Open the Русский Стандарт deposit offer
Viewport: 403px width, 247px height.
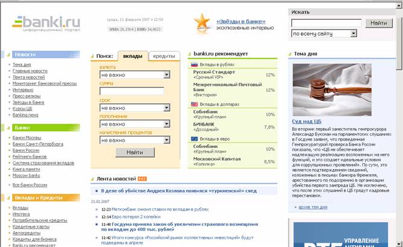[x=214, y=72]
